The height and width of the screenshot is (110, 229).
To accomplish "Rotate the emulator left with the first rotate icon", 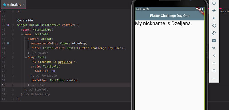I will [x=214, y=25].
